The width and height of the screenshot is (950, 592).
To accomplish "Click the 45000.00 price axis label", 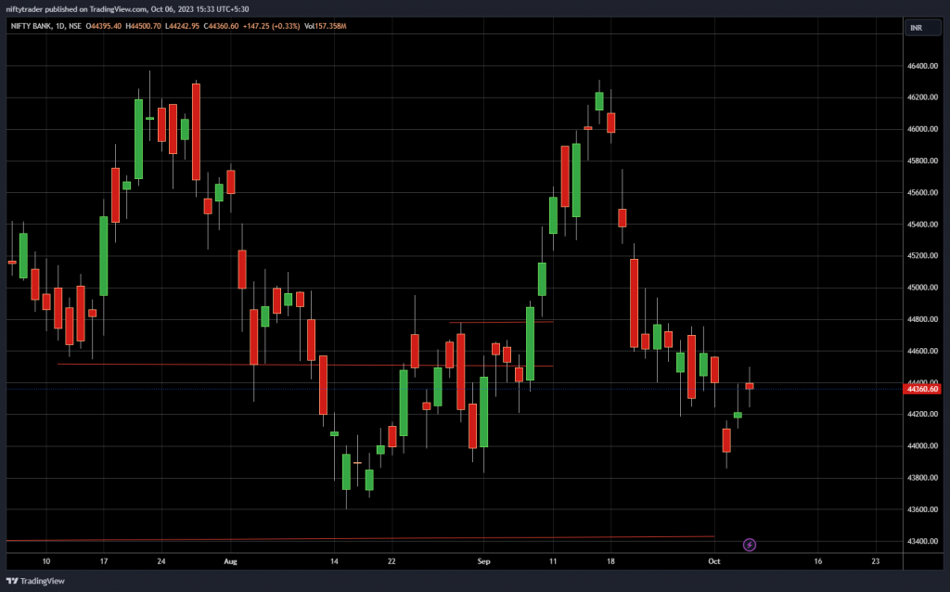I will 922,288.
